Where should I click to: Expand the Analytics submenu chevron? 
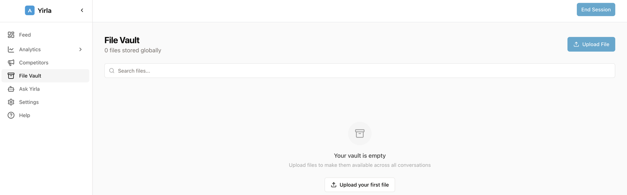(81, 50)
